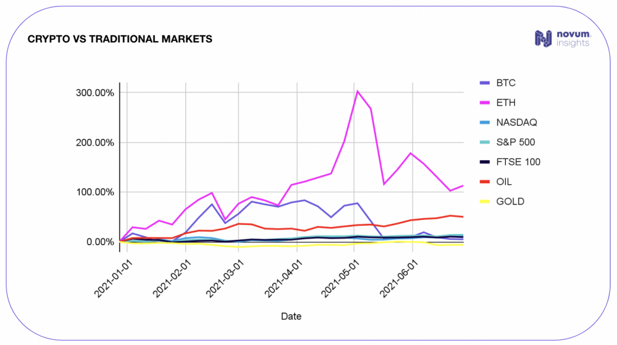Click the OIL legend color marker
The height and width of the screenshot is (345, 617).
pyautogui.click(x=485, y=182)
